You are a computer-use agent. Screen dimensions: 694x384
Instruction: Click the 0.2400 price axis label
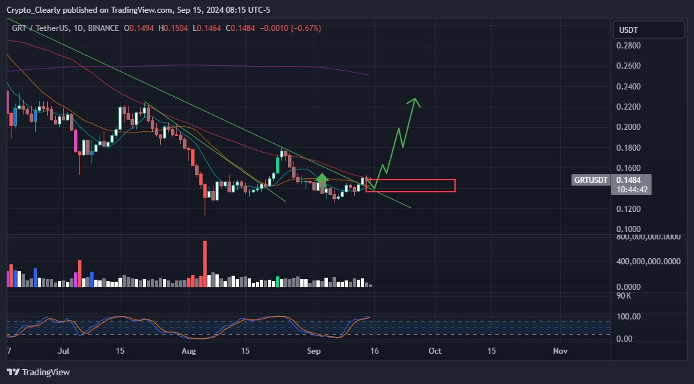tap(628, 86)
